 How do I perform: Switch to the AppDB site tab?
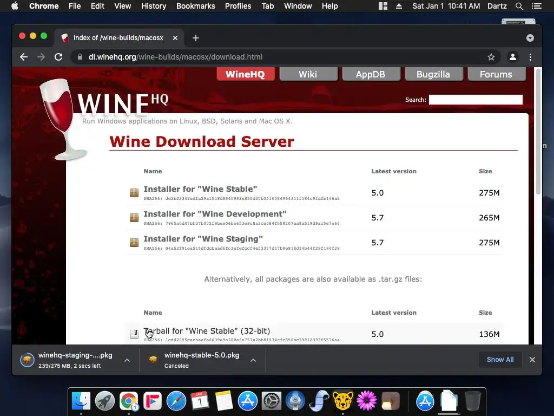(x=371, y=74)
